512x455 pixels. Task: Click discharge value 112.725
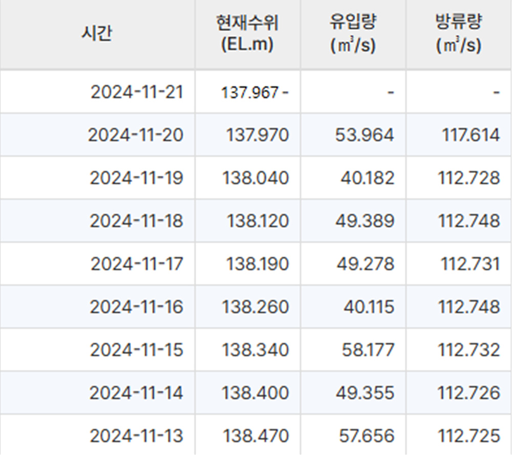469,436
